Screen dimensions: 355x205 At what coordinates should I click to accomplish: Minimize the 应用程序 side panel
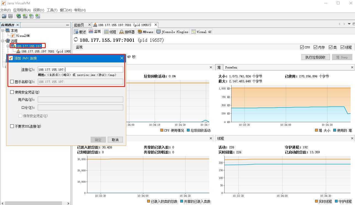(x=68, y=25)
